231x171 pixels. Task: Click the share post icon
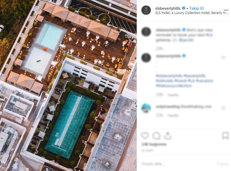click(x=168, y=136)
